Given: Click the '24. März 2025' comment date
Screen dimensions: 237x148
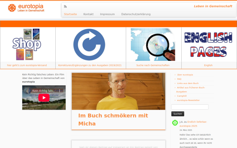Looking at the screenshot, I should click(x=186, y=130).
